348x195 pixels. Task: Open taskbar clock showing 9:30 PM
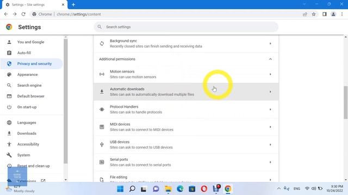[x=334, y=188]
